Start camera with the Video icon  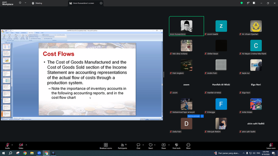click(x=21, y=145)
